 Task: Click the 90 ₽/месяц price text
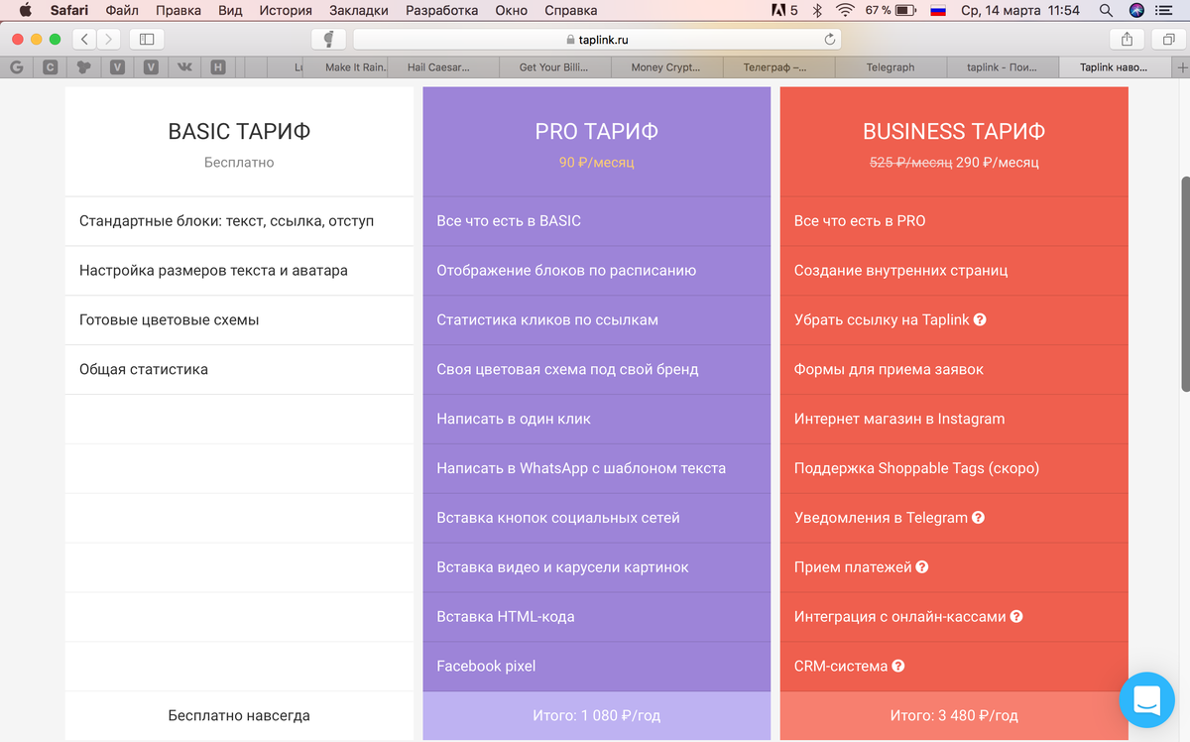coord(596,162)
